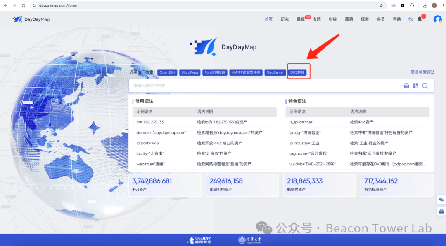
Task: Open the 研究 menu item
Action: pyautogui.click(x=285, y=19)
